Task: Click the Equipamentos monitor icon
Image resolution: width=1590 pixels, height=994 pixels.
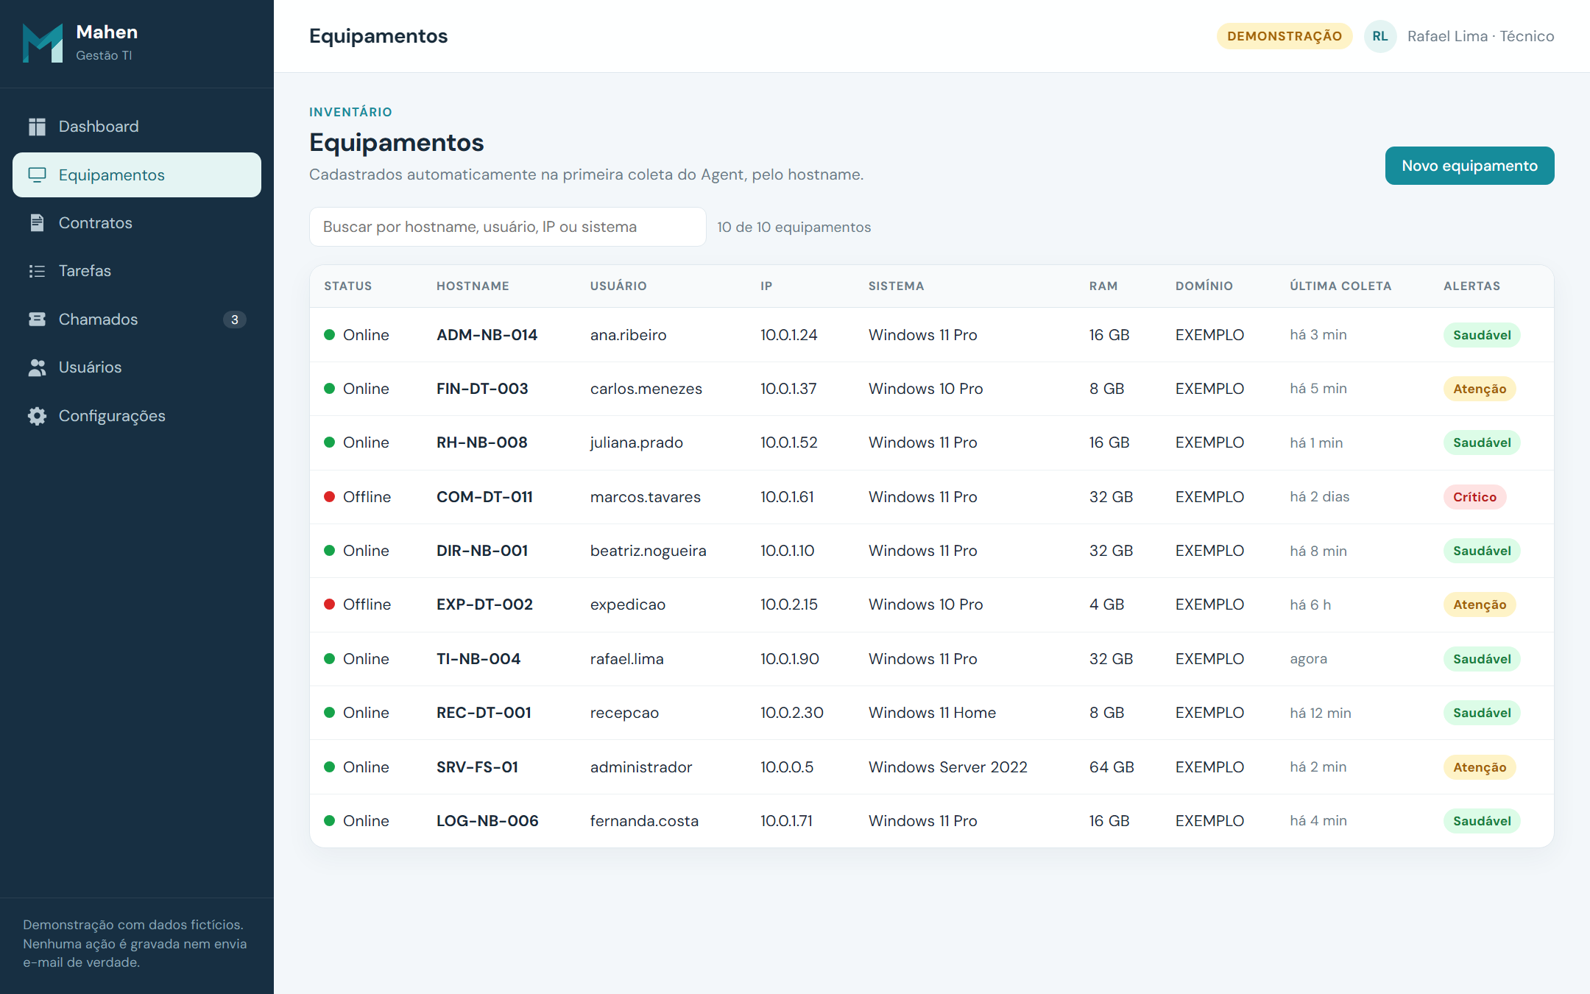Action: tap(37, 175)
